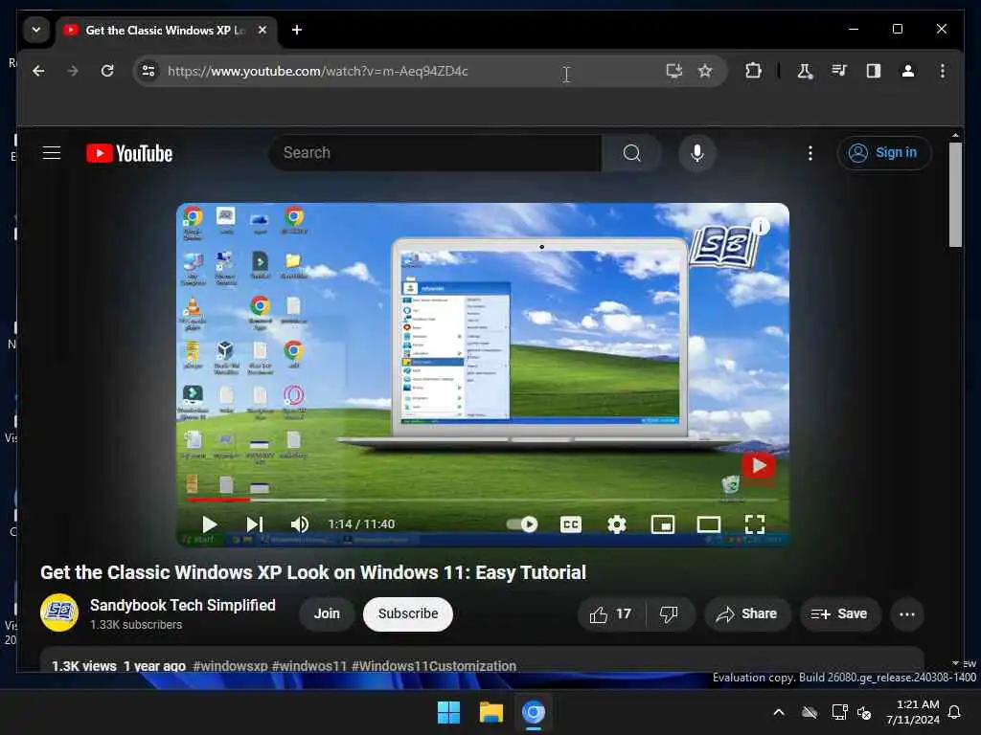Go forward in browser history

tap(73, 71)
